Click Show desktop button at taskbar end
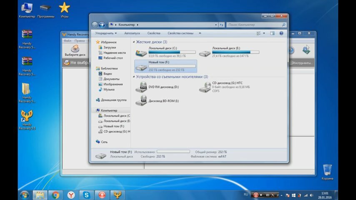 336,195
